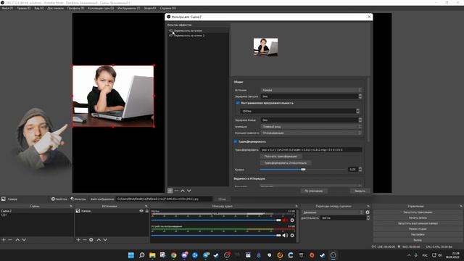
Task: Open scene transition type dropdown
Action: click(x=332, y=212)
